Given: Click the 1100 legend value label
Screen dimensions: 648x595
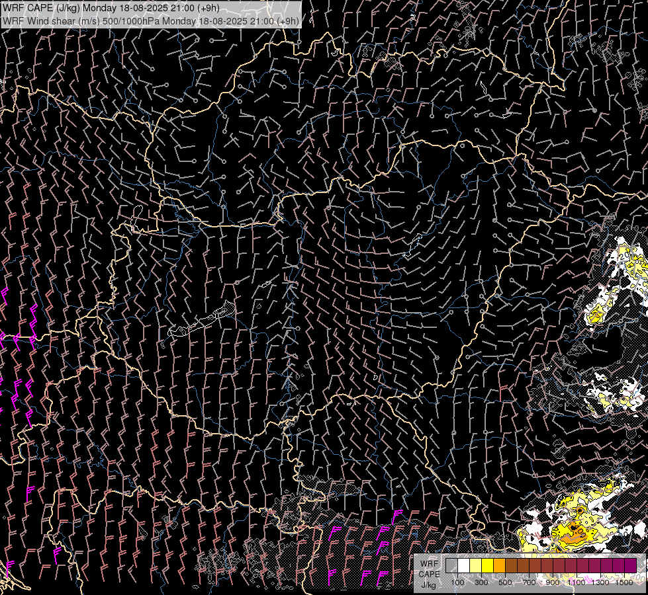Looking at the screenshot, I should pos(577,582).
